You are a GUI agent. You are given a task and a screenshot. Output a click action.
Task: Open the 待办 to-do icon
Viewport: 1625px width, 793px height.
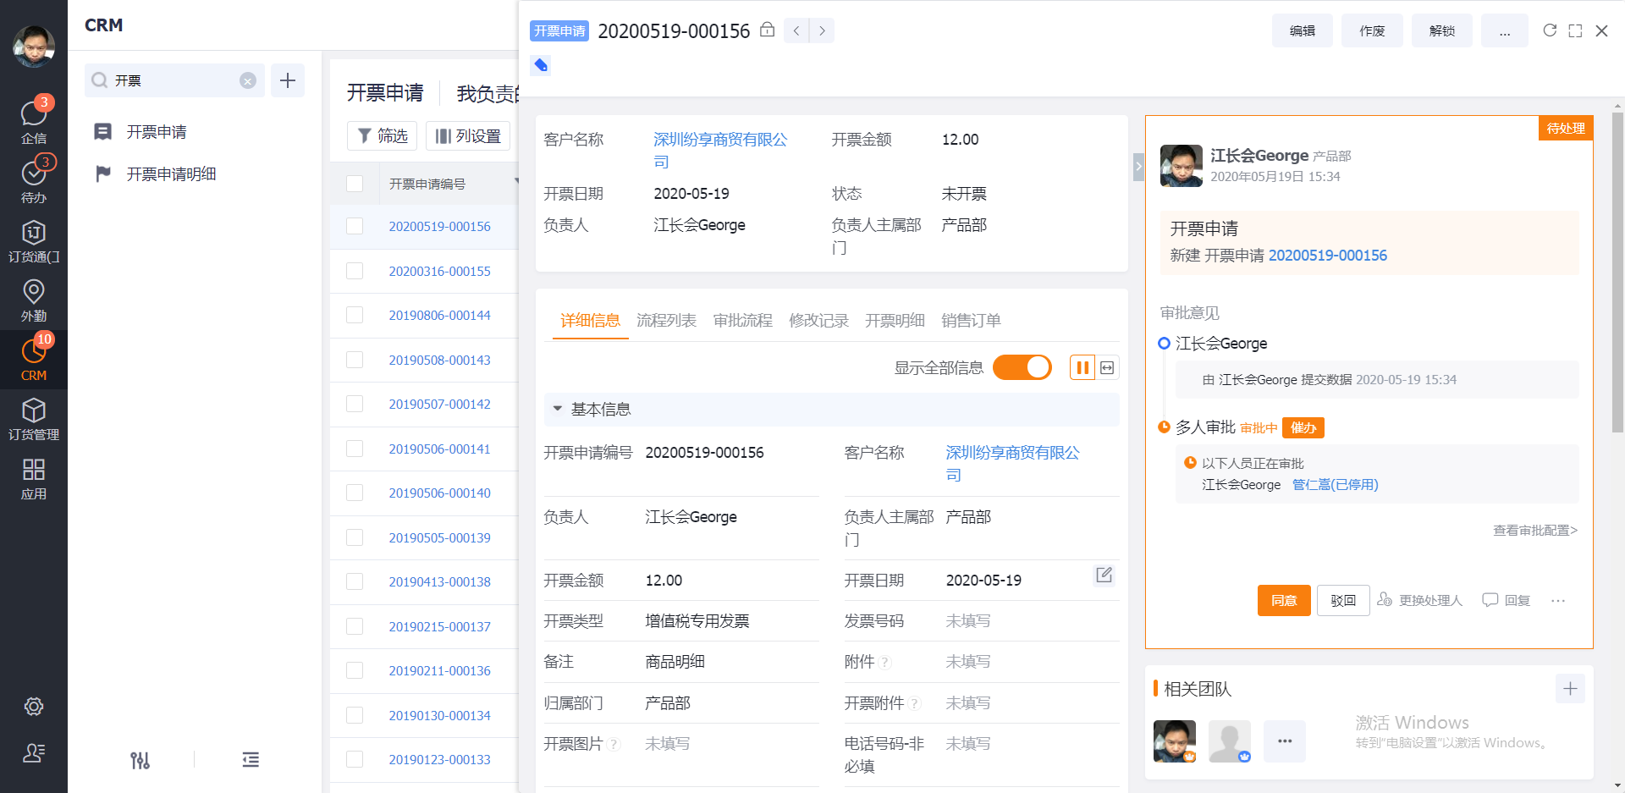pos(34,180)
